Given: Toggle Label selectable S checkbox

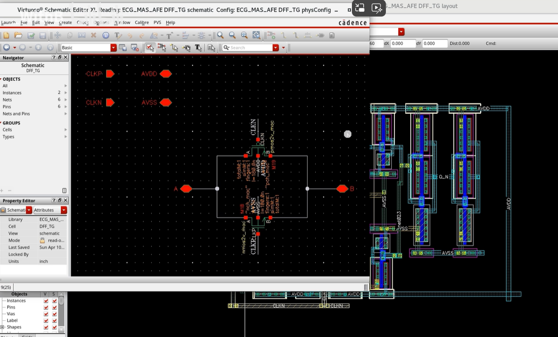Looking at the screenshot, I should point(55,320).
